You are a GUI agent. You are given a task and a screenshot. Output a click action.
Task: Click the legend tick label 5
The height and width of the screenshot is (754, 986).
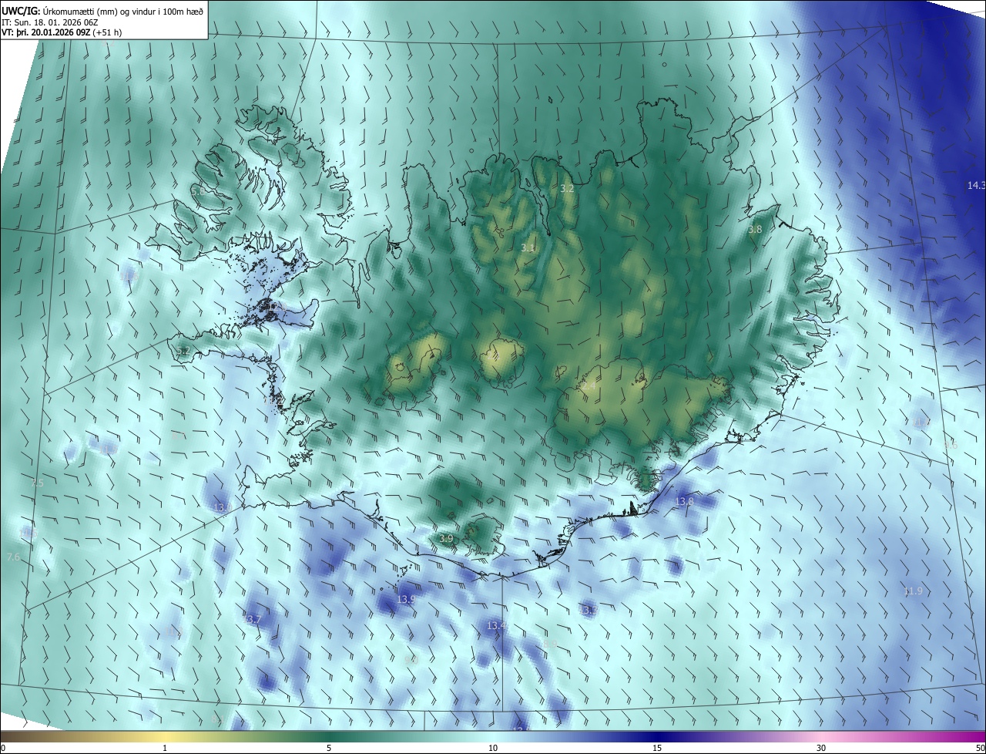tap(329, 748)
